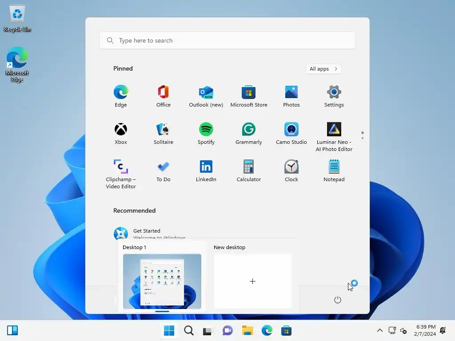Open Luminar Neo AI Photo Editor
Screen dimensions: 455x341
tap(334, 137)
